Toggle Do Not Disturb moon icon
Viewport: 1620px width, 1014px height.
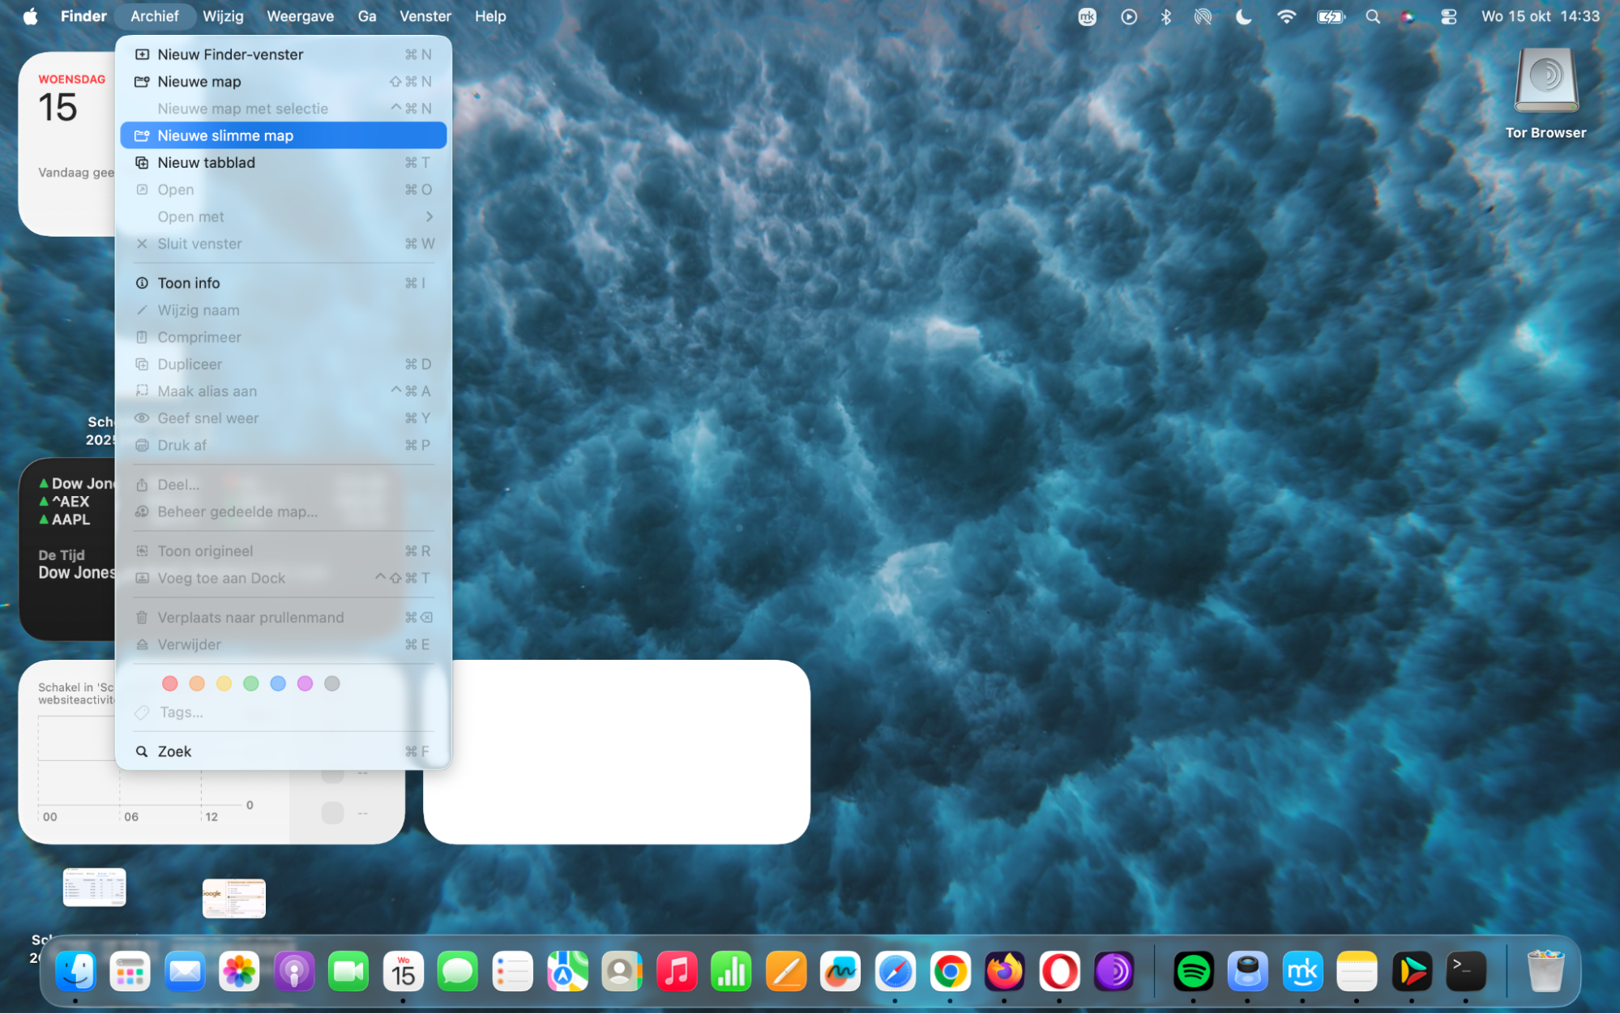1244,15
